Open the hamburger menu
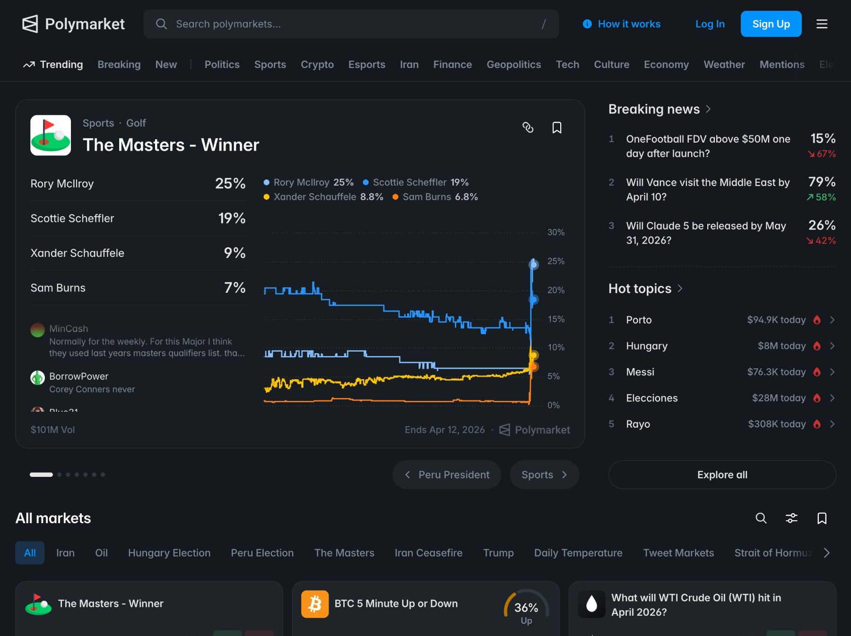Image resolution: width=851 pixels, height=636 pixels. [x=822, y=24]
